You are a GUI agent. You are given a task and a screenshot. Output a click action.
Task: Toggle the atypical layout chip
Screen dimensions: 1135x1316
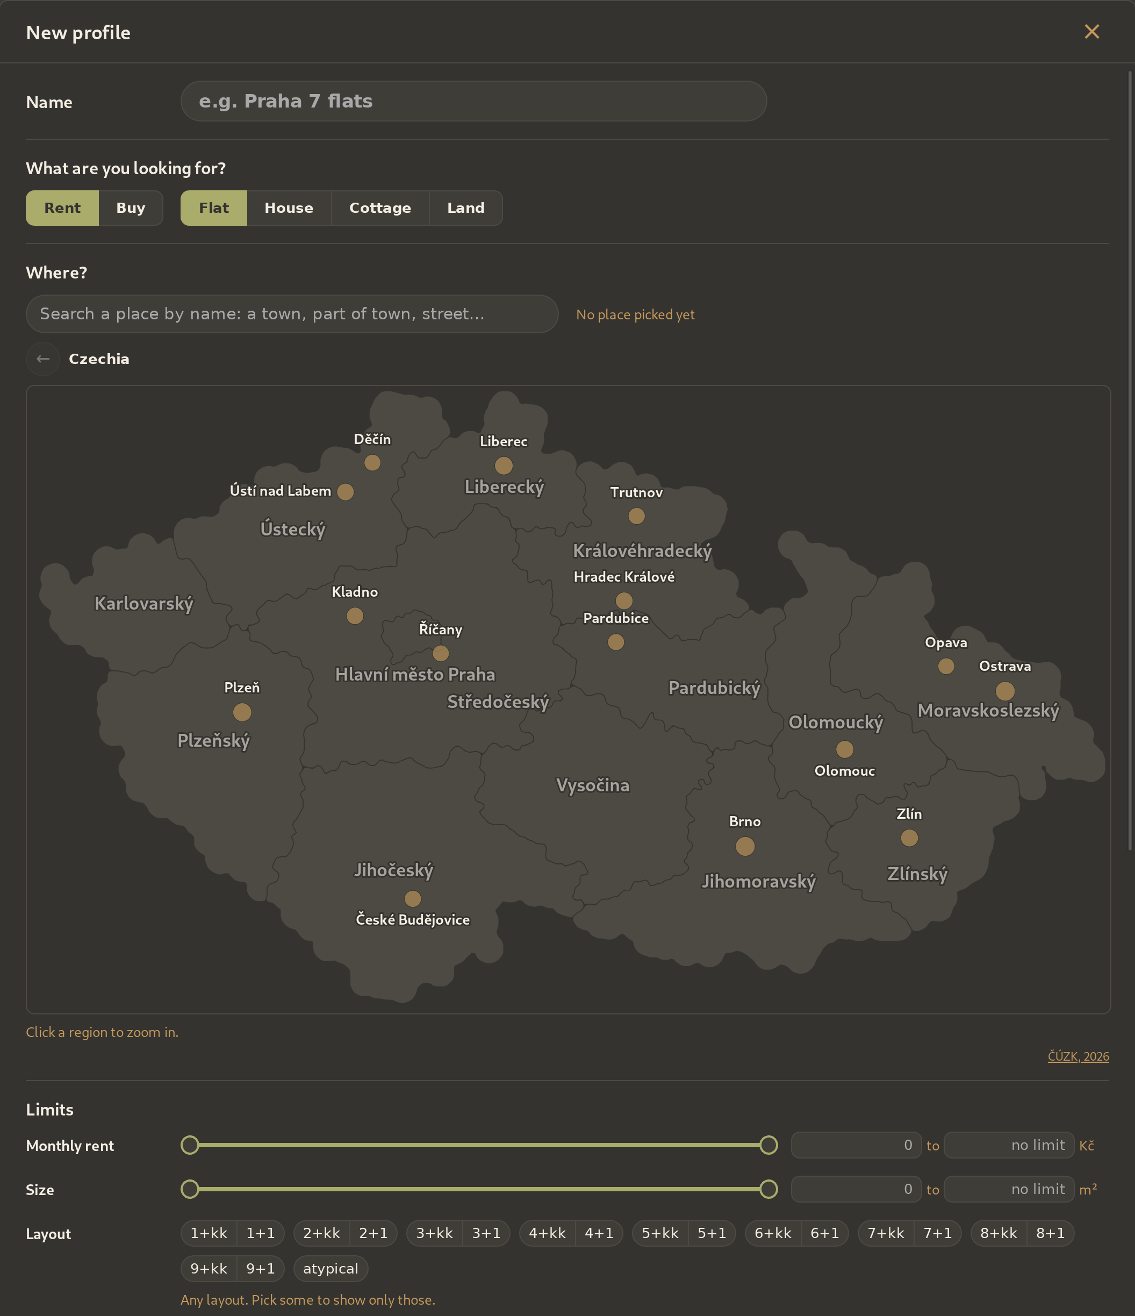tap(331, 1268)
